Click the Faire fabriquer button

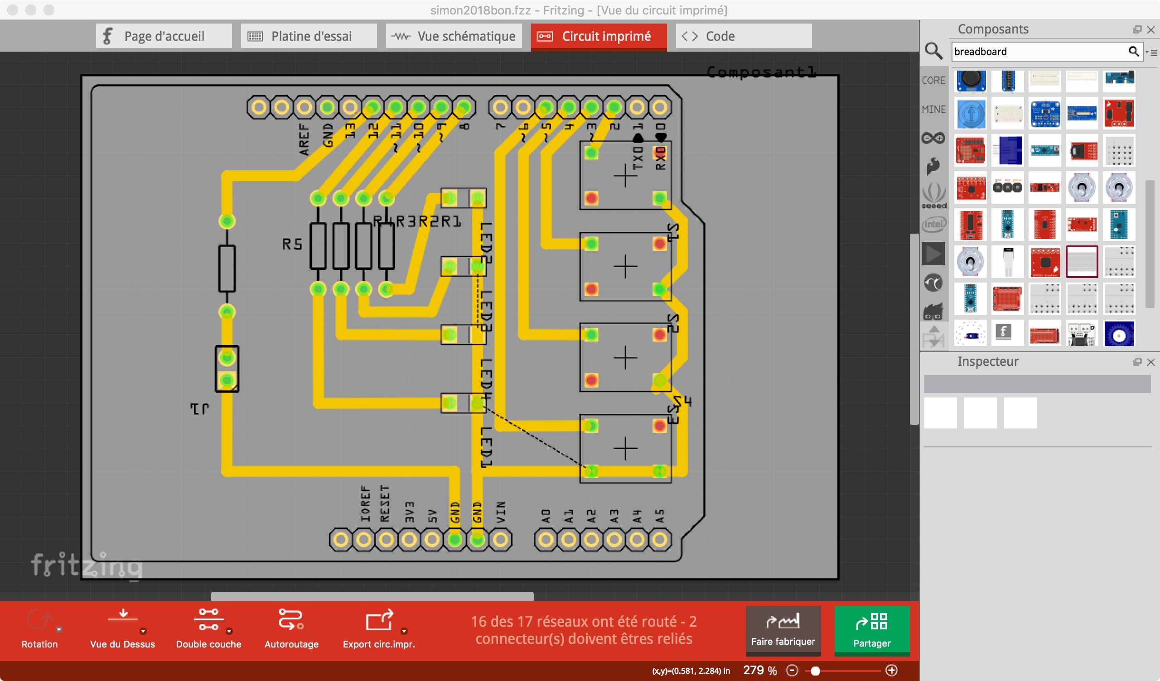(x=783, y=630)
